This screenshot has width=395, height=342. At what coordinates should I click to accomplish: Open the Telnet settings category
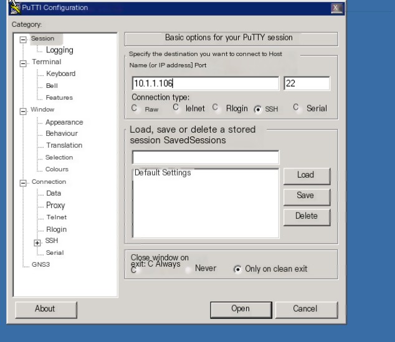coord(57,217)
